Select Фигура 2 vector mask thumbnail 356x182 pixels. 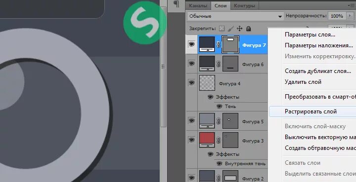point(230,177)
